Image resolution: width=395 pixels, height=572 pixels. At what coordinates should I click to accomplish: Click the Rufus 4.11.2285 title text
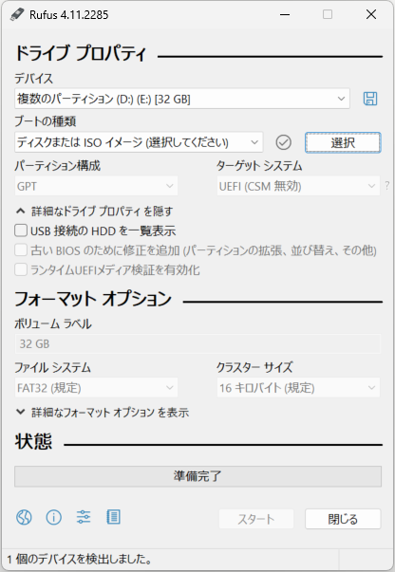pos(69,15)
